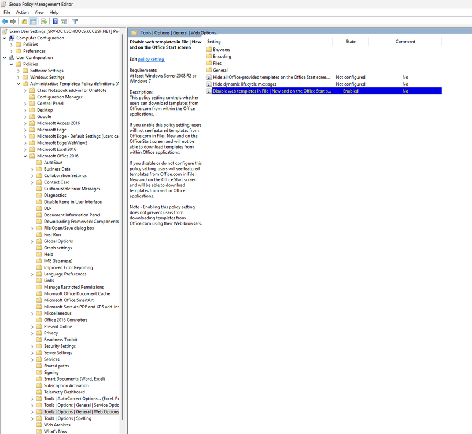Click the Up one level folder icon
Screen dimensions: 472x434
[24, 21]
